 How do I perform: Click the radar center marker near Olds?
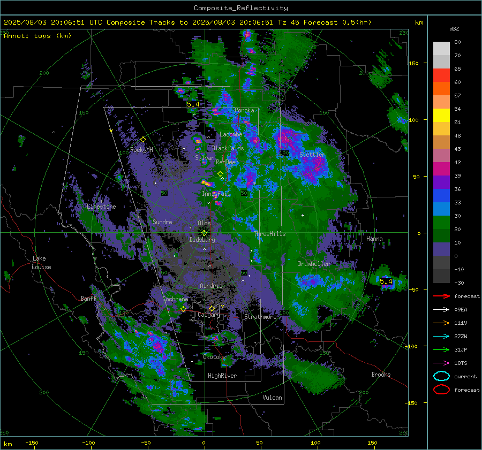click(x=204, y=233)
